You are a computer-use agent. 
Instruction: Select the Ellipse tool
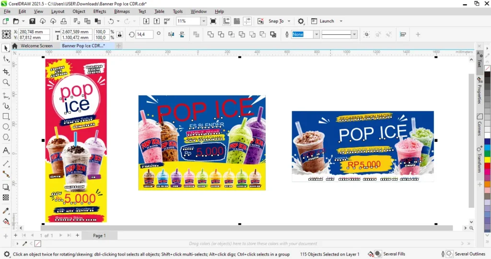(6, 127)
